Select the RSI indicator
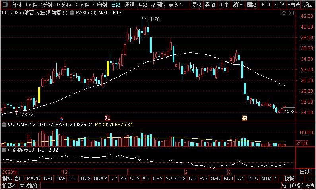This screenshot has height=190, width=316. click(193, 178)
